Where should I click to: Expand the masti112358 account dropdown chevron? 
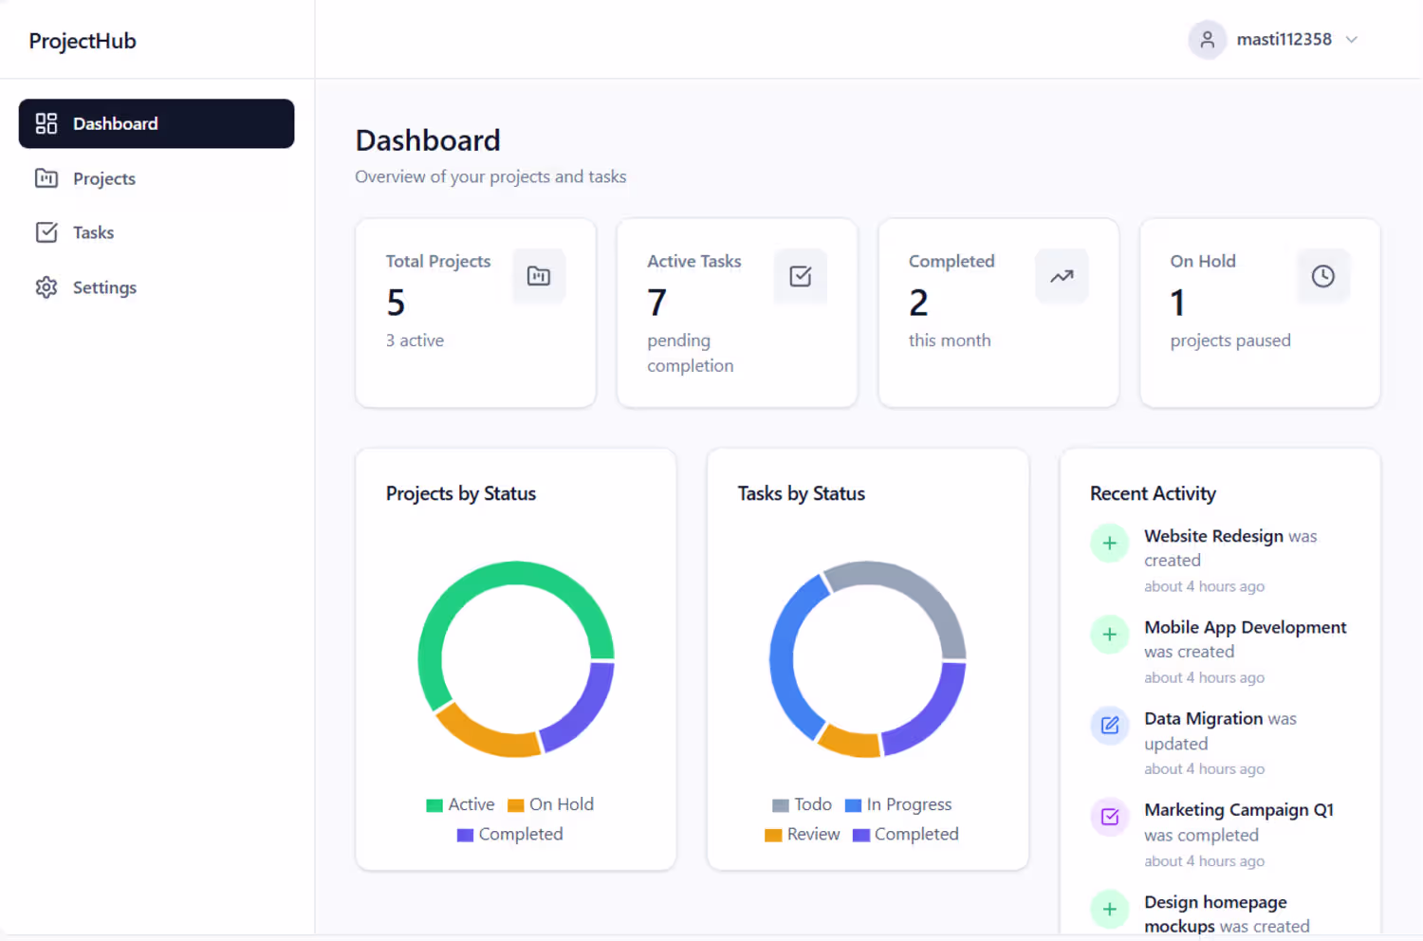[x=1352, y=40]
